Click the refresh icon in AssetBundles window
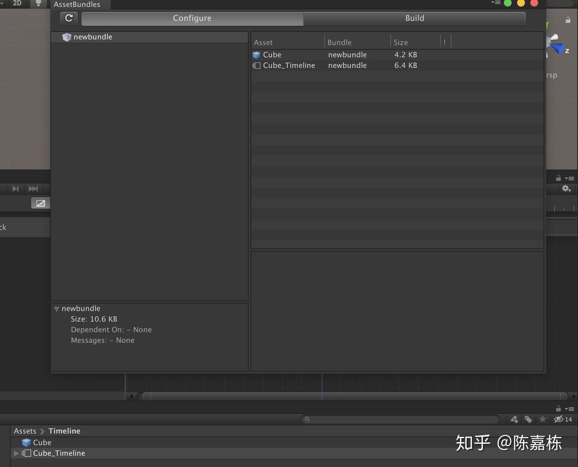578x467 pixels. (x=69, y=18)
